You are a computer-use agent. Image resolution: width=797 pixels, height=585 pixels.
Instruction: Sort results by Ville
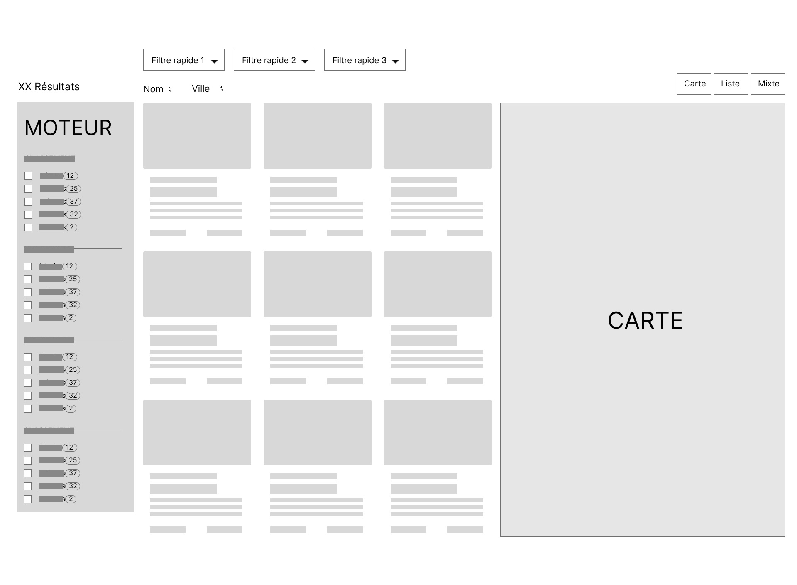pos(200,89)
